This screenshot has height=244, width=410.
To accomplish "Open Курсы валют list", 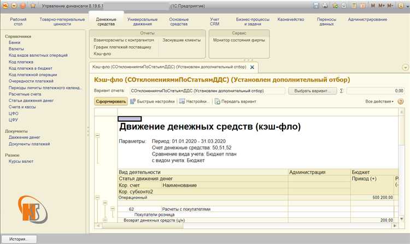I will pos(21,162).
